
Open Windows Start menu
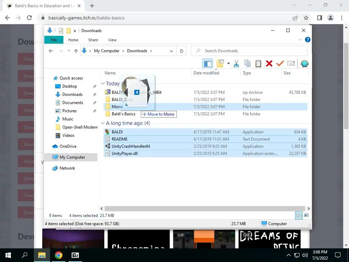click(x=8, y=255)
